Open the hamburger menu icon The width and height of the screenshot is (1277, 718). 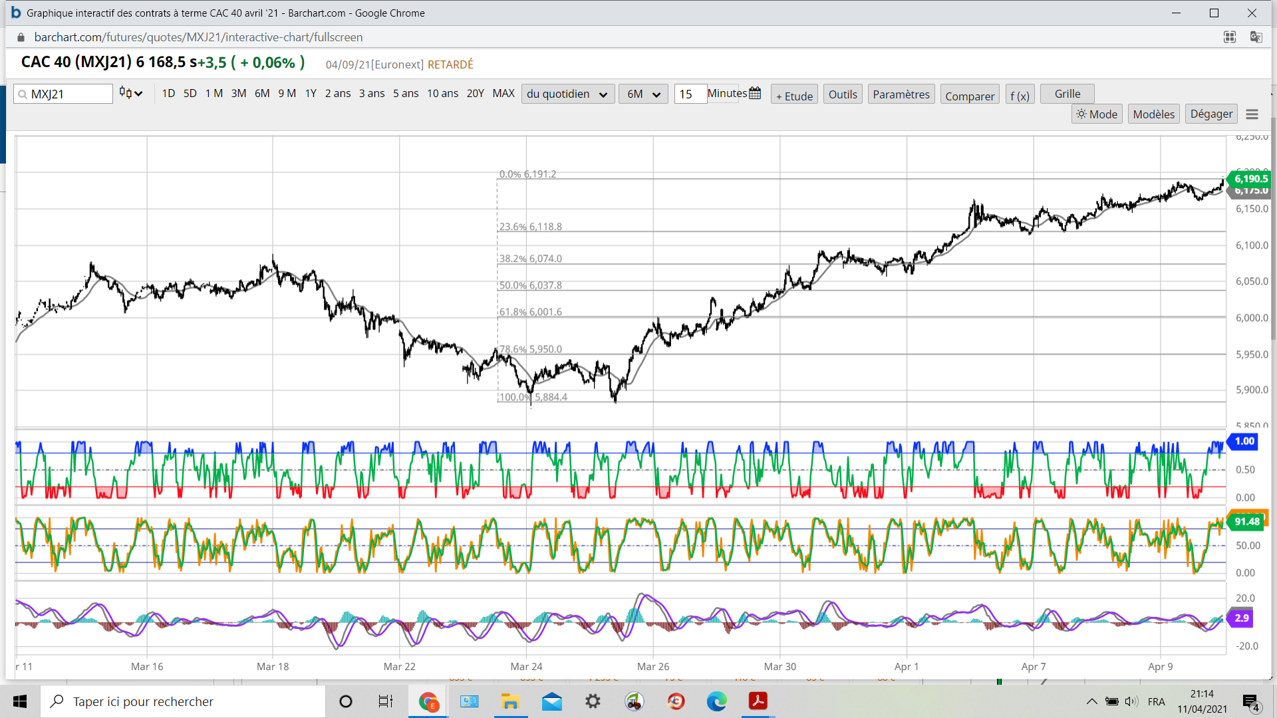tap(1252, 114)
